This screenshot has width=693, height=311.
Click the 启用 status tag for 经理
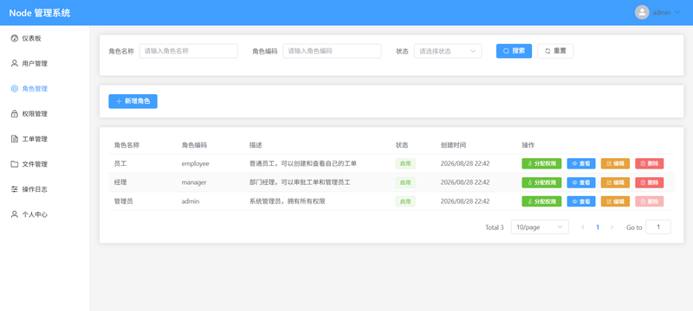(x=405, y=182)
